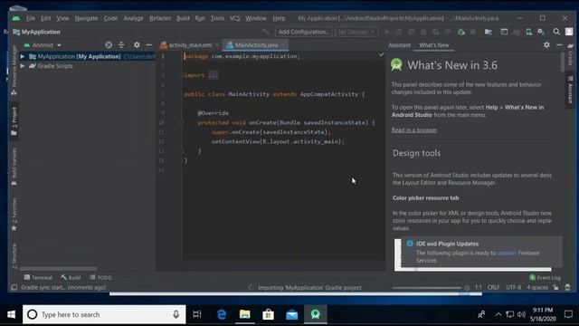The width and height of the screenshot is (579, 326).
Task: Open AVD Manager phone icon
Action: click(528, 32)
